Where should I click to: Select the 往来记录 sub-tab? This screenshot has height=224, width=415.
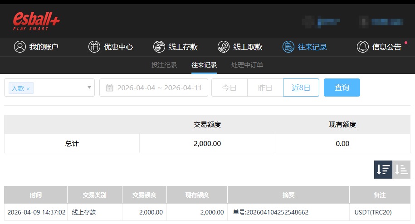[204, 65]
